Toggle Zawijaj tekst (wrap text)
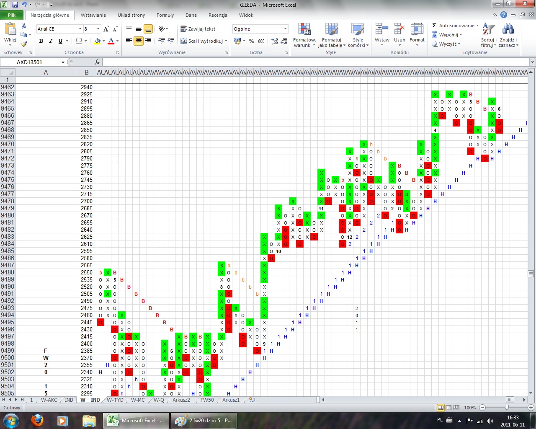Image resolution: width=536 pixels, height=429 pixels. 198,29
